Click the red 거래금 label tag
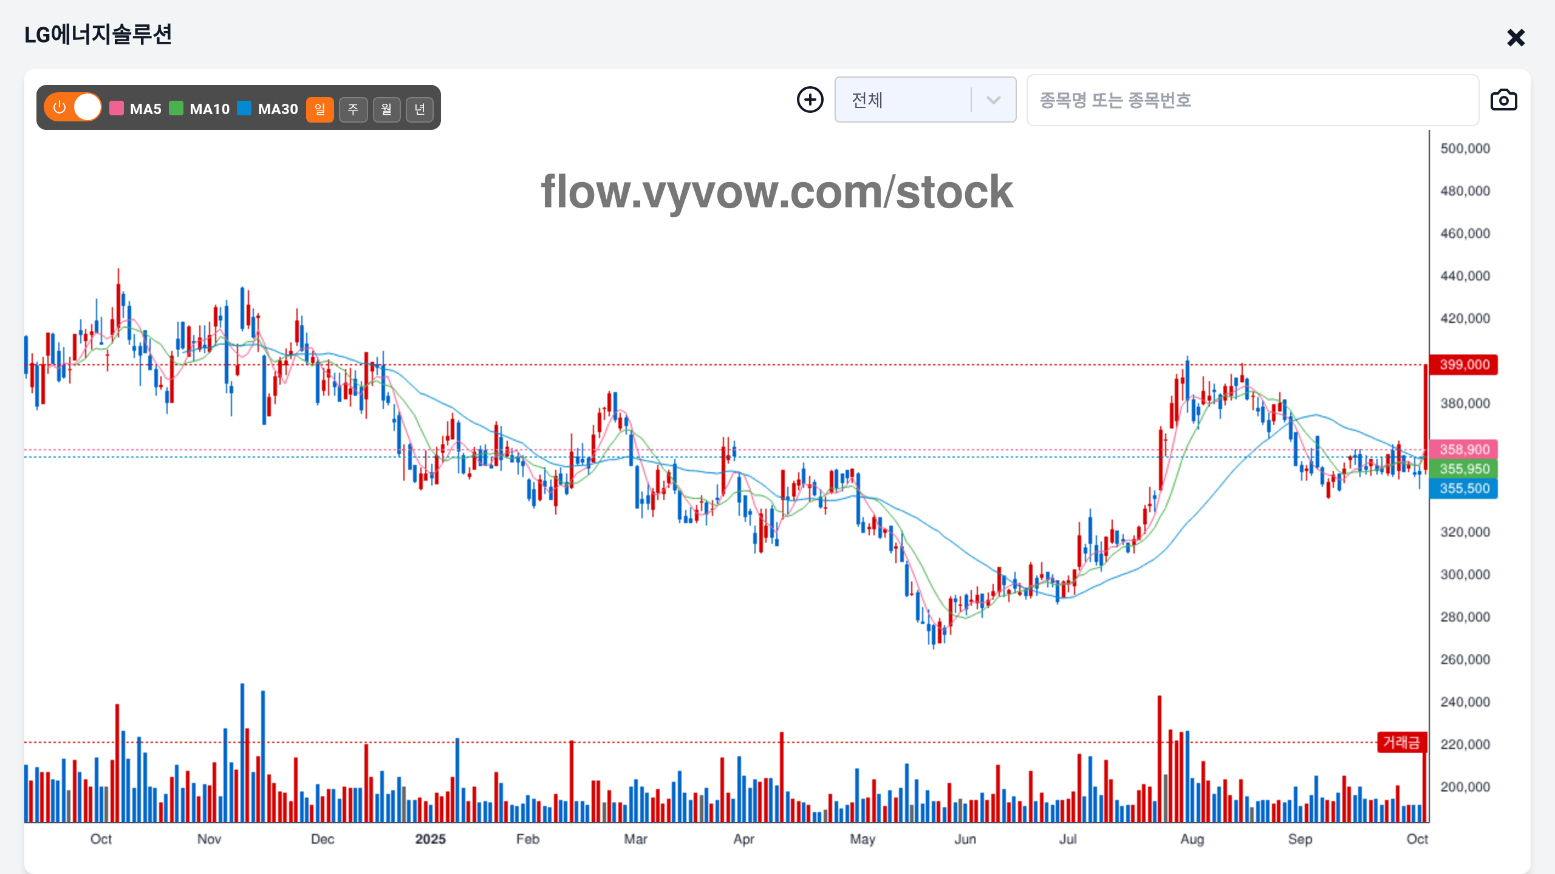The width and height of the screenshot is (1555, 874). pos(1401,742)
